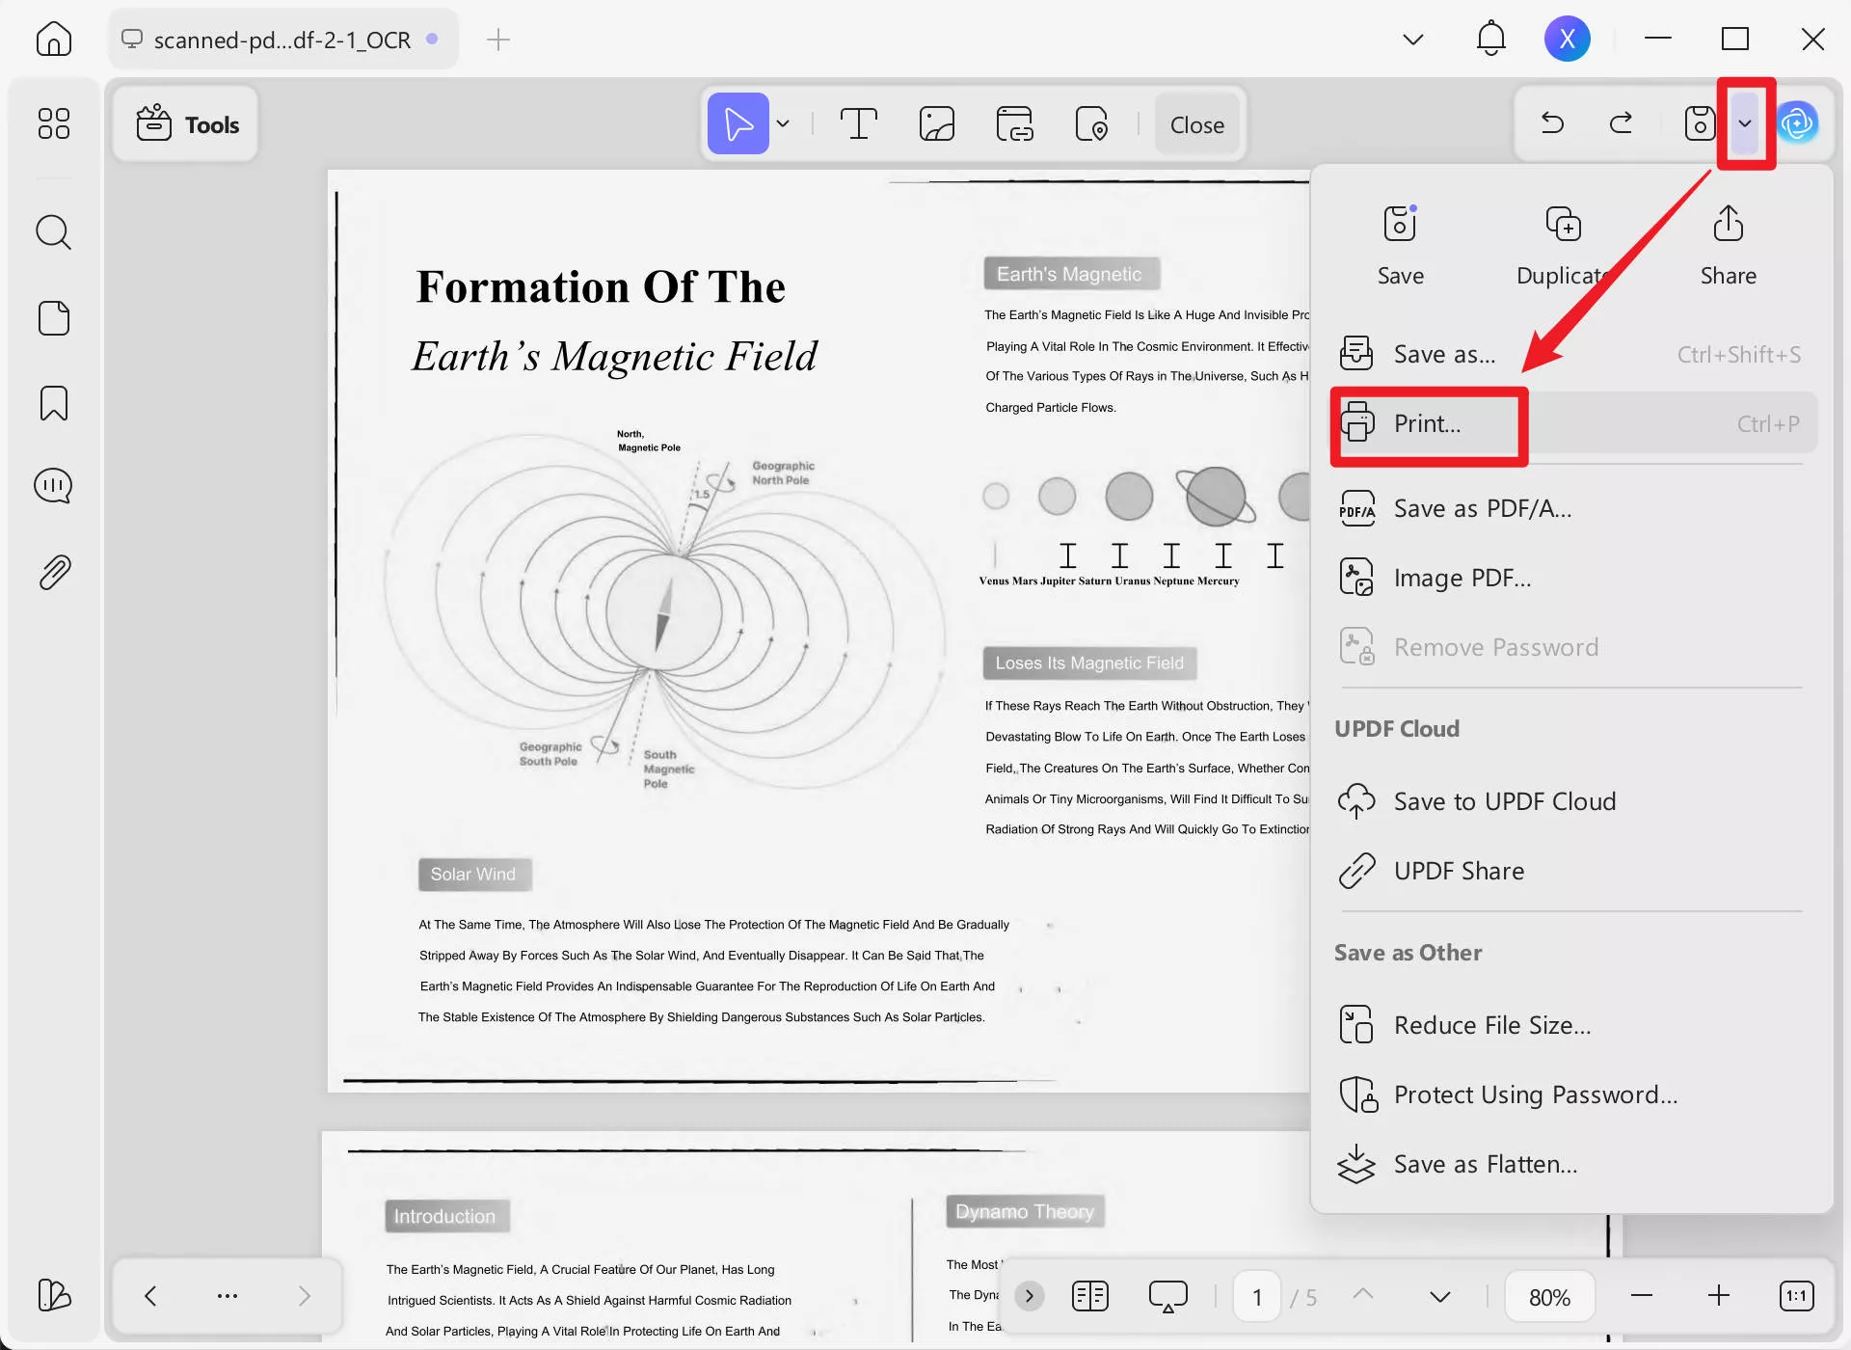This screenshot has height=1350, width=1851.
Task: Click the Close button in the toolbar
Action: [1196, 124]
